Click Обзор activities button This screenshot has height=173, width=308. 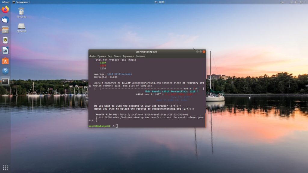pyautogui.click(x=5, y=2)
